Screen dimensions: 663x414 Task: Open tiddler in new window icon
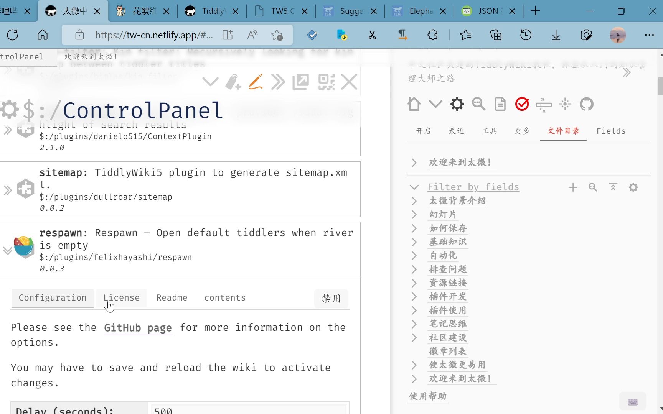pos(301,82)
